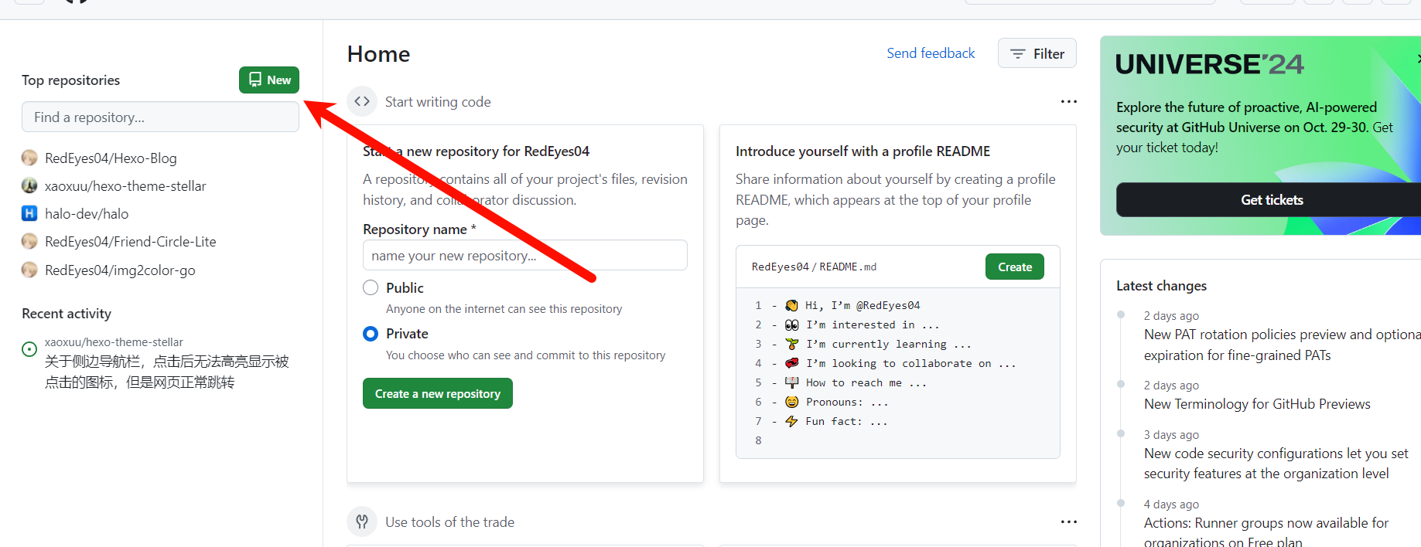Image resolution: width=1421 pixels, height=547 pixels.
Task: Click Create for the profile README
Action: pyautogui.click(x=1014, y=267)
